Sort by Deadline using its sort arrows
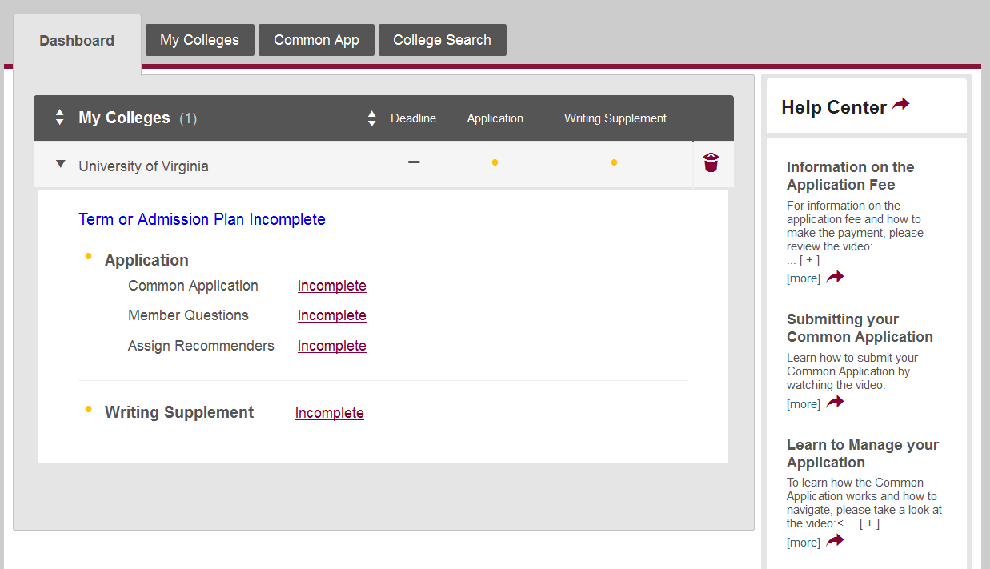 (371, 118)
